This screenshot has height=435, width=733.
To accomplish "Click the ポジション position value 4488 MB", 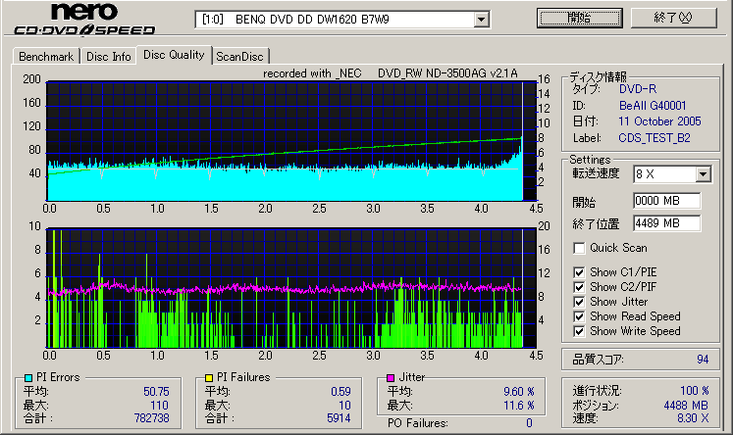I will click(686, 406).
